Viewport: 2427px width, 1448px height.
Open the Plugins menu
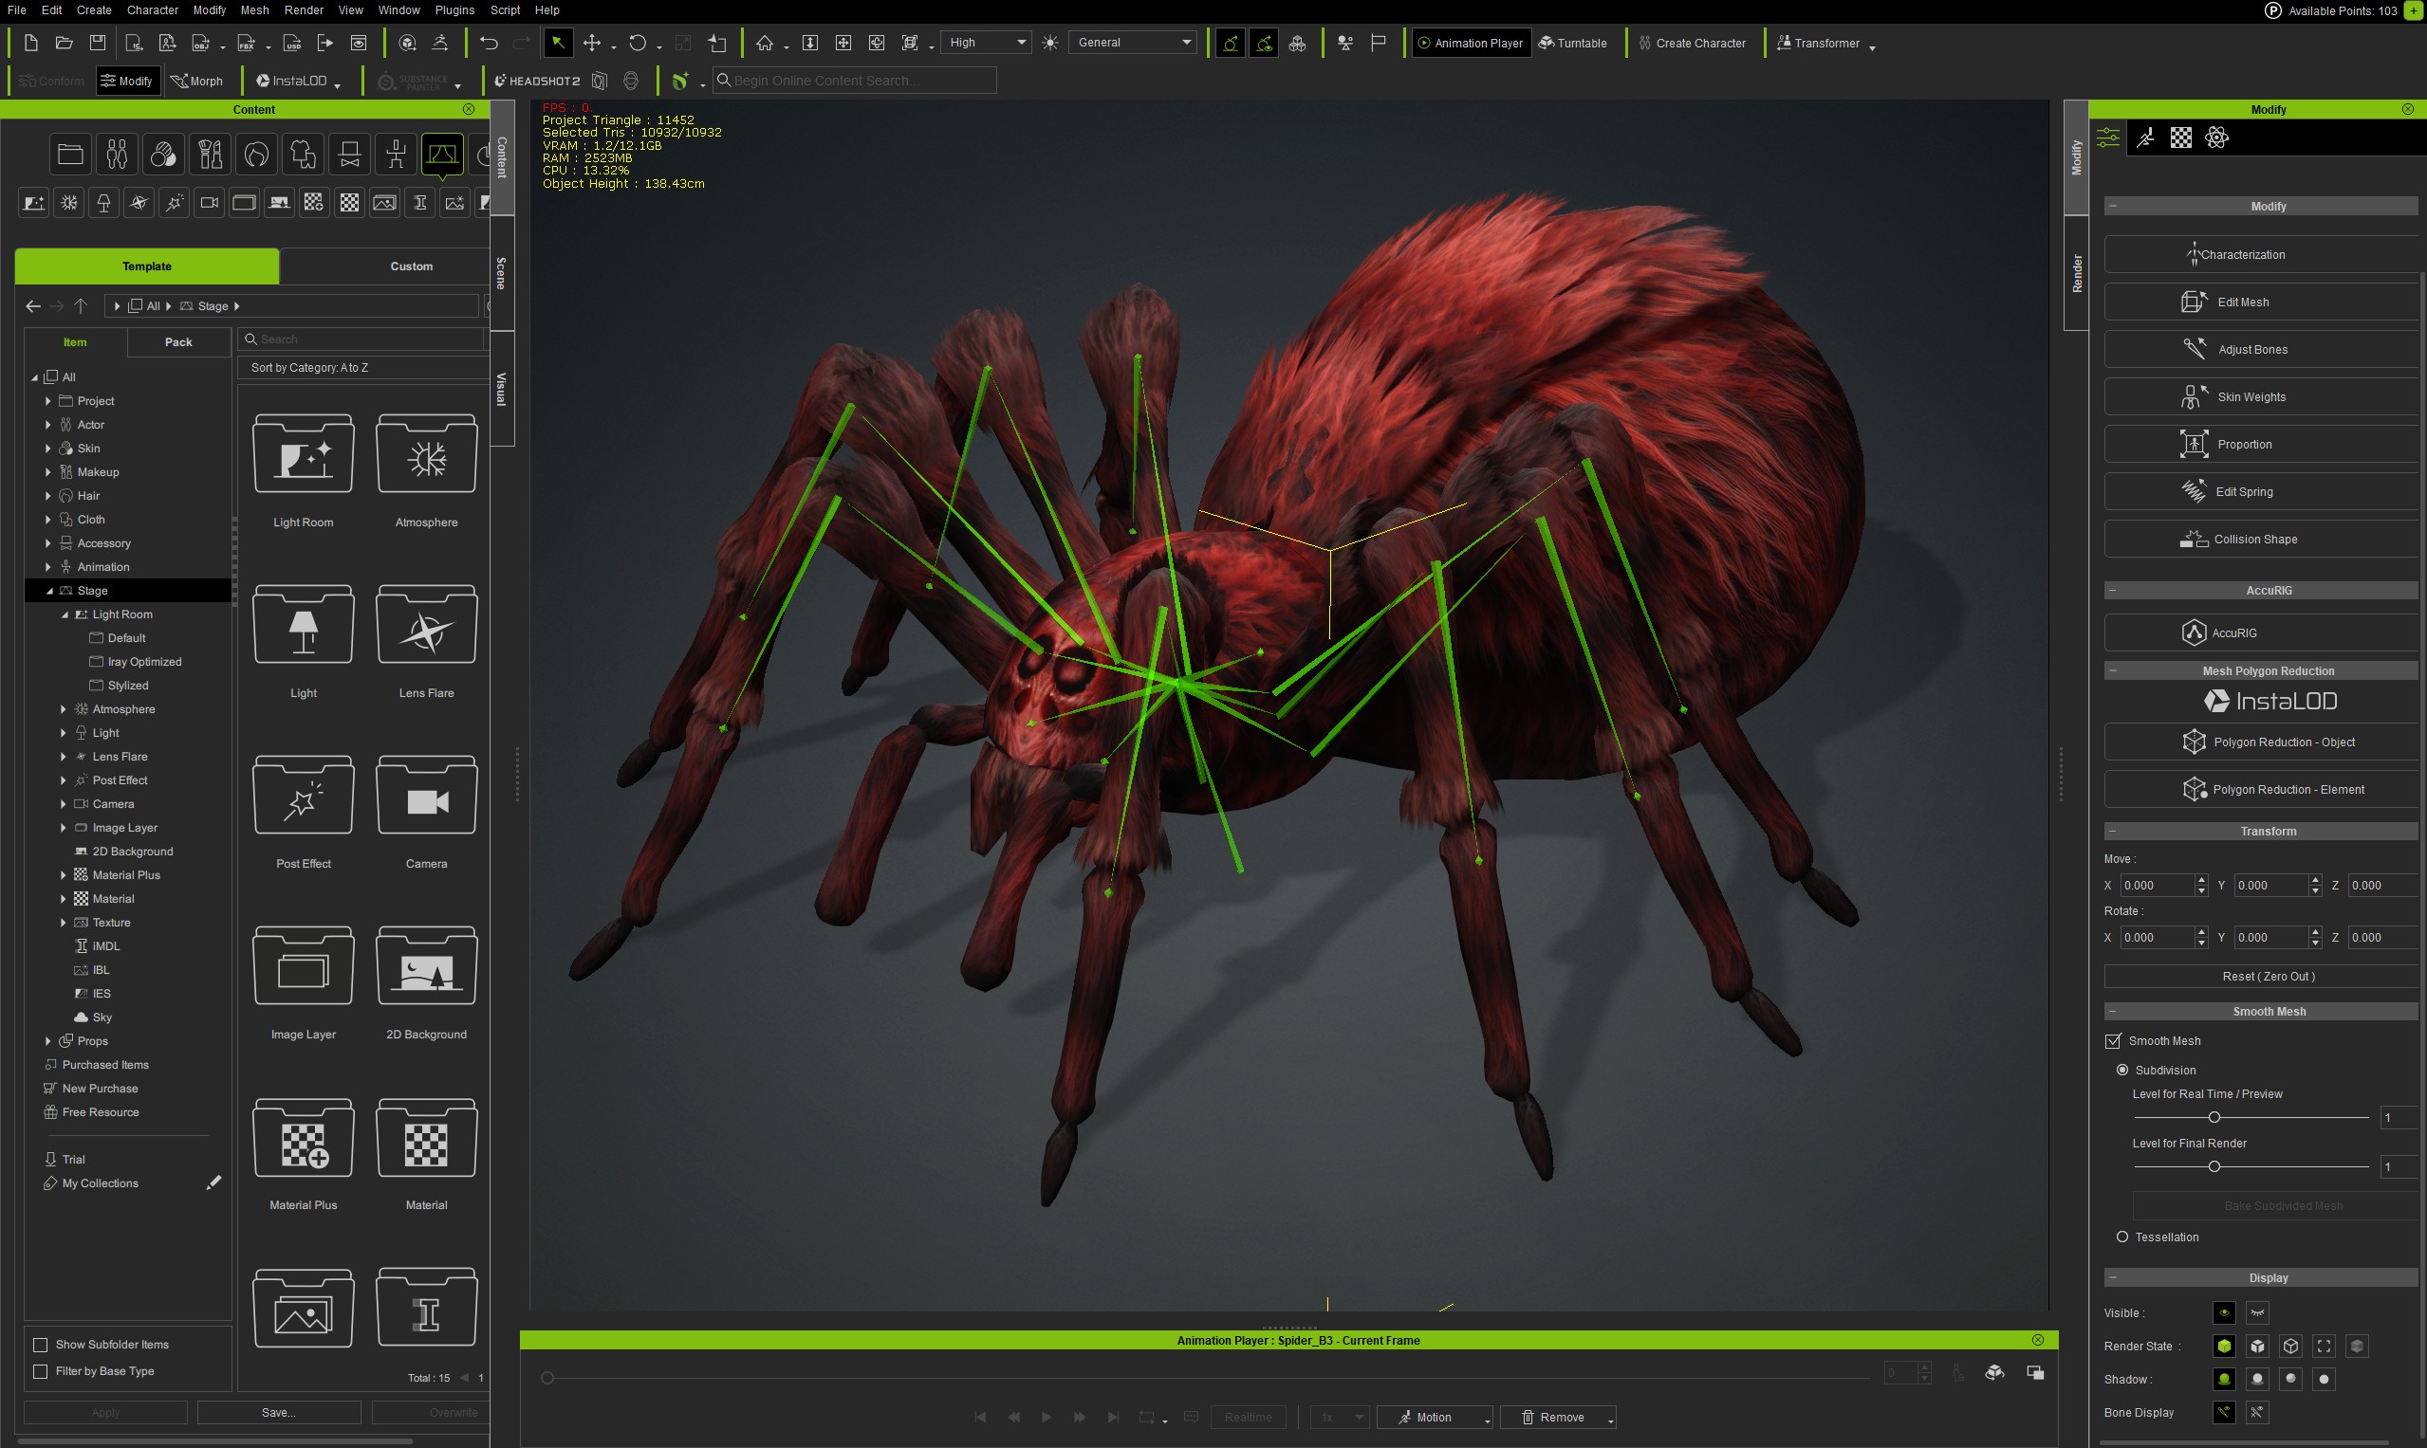pyautogui.click(x=454, y=9)
